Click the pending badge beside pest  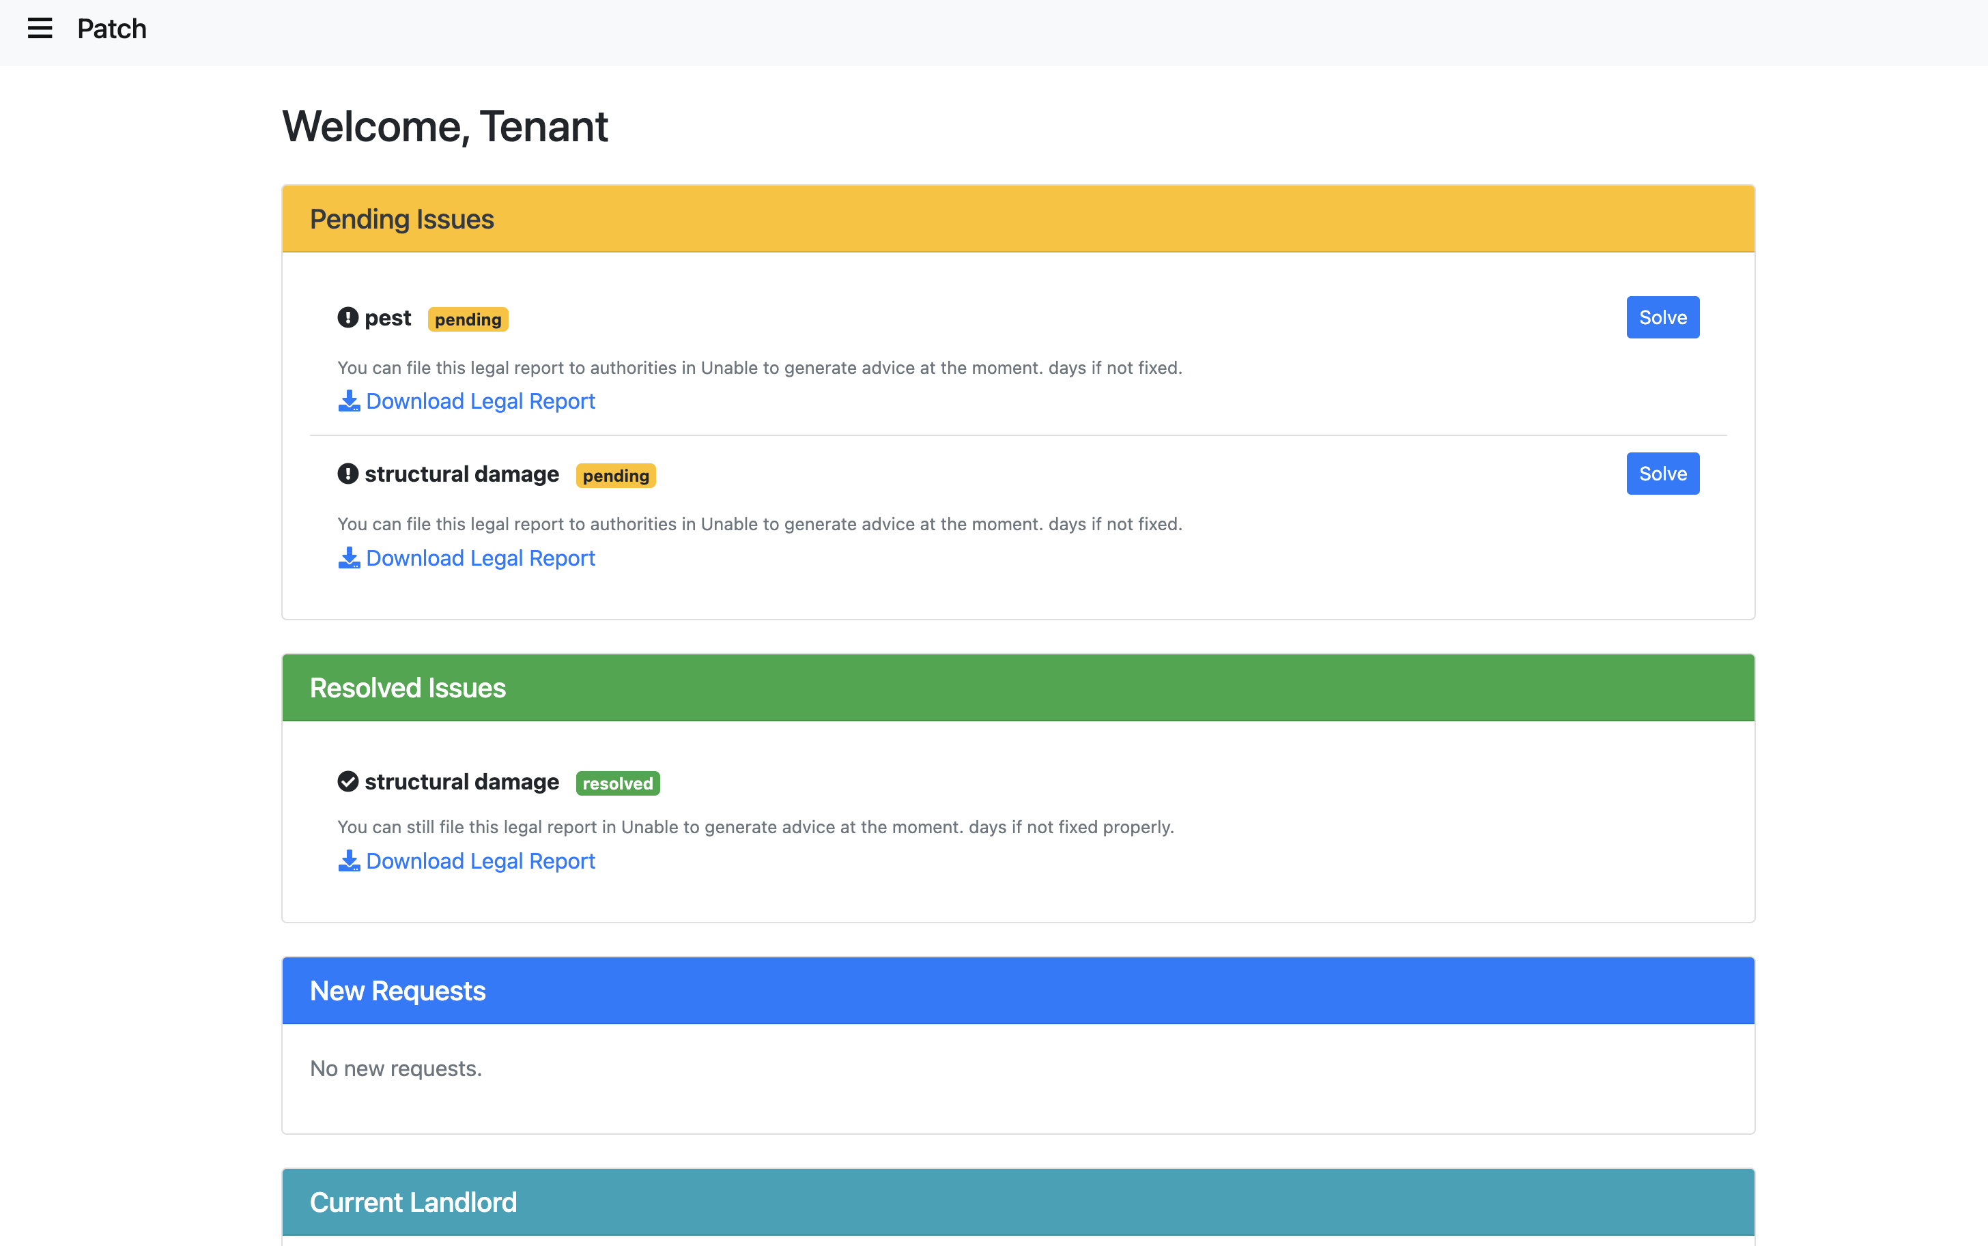(x=468, y=320)
